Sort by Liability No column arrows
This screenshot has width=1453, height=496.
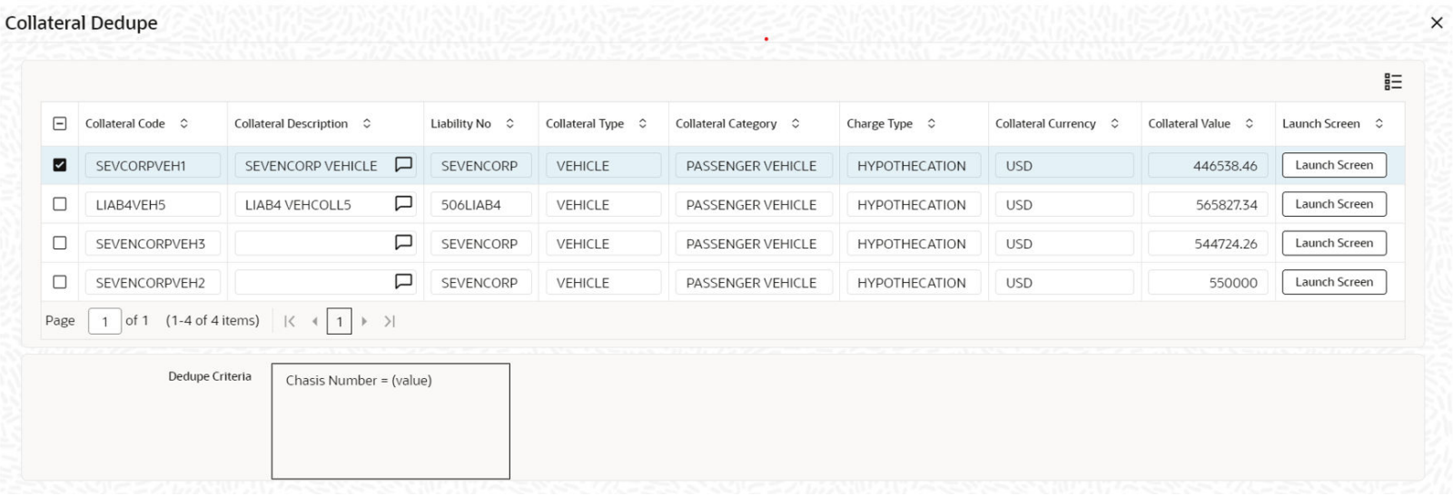pos(510,123)
